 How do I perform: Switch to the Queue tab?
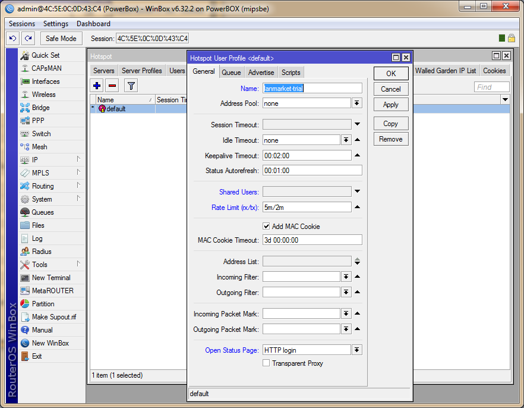coord(231,73)
